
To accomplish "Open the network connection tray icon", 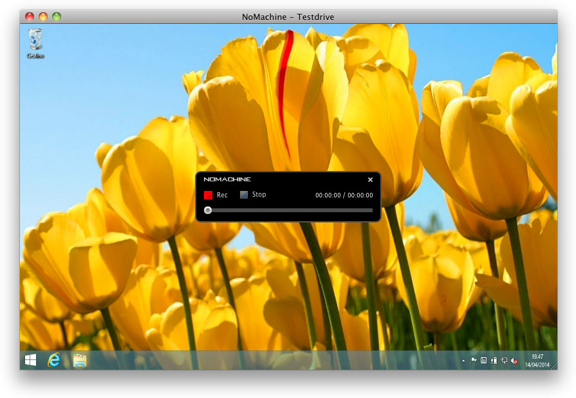I will (504, 361).
